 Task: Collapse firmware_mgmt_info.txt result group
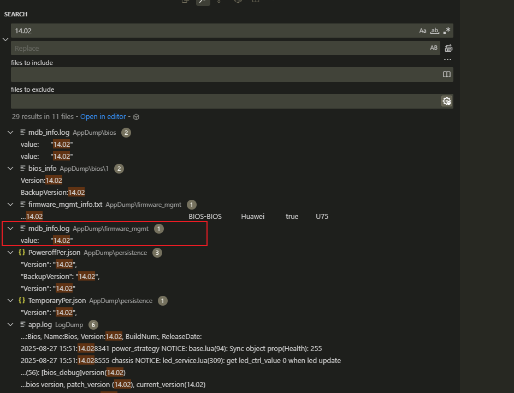point(10,204)
